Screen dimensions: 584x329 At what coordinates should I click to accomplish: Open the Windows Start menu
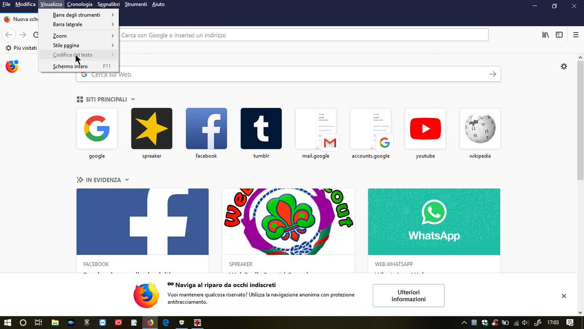[x=7, y=323]
